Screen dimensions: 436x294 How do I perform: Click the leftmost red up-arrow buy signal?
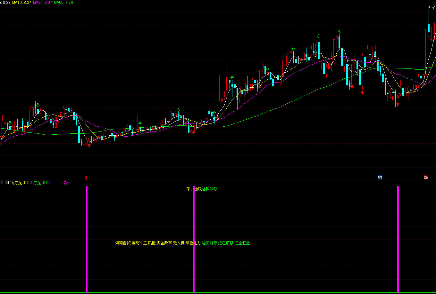89,145
